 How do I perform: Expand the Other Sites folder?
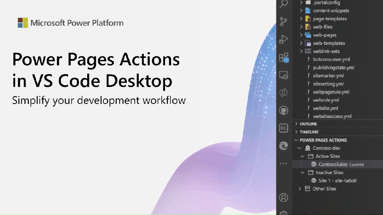coord(324,189)
